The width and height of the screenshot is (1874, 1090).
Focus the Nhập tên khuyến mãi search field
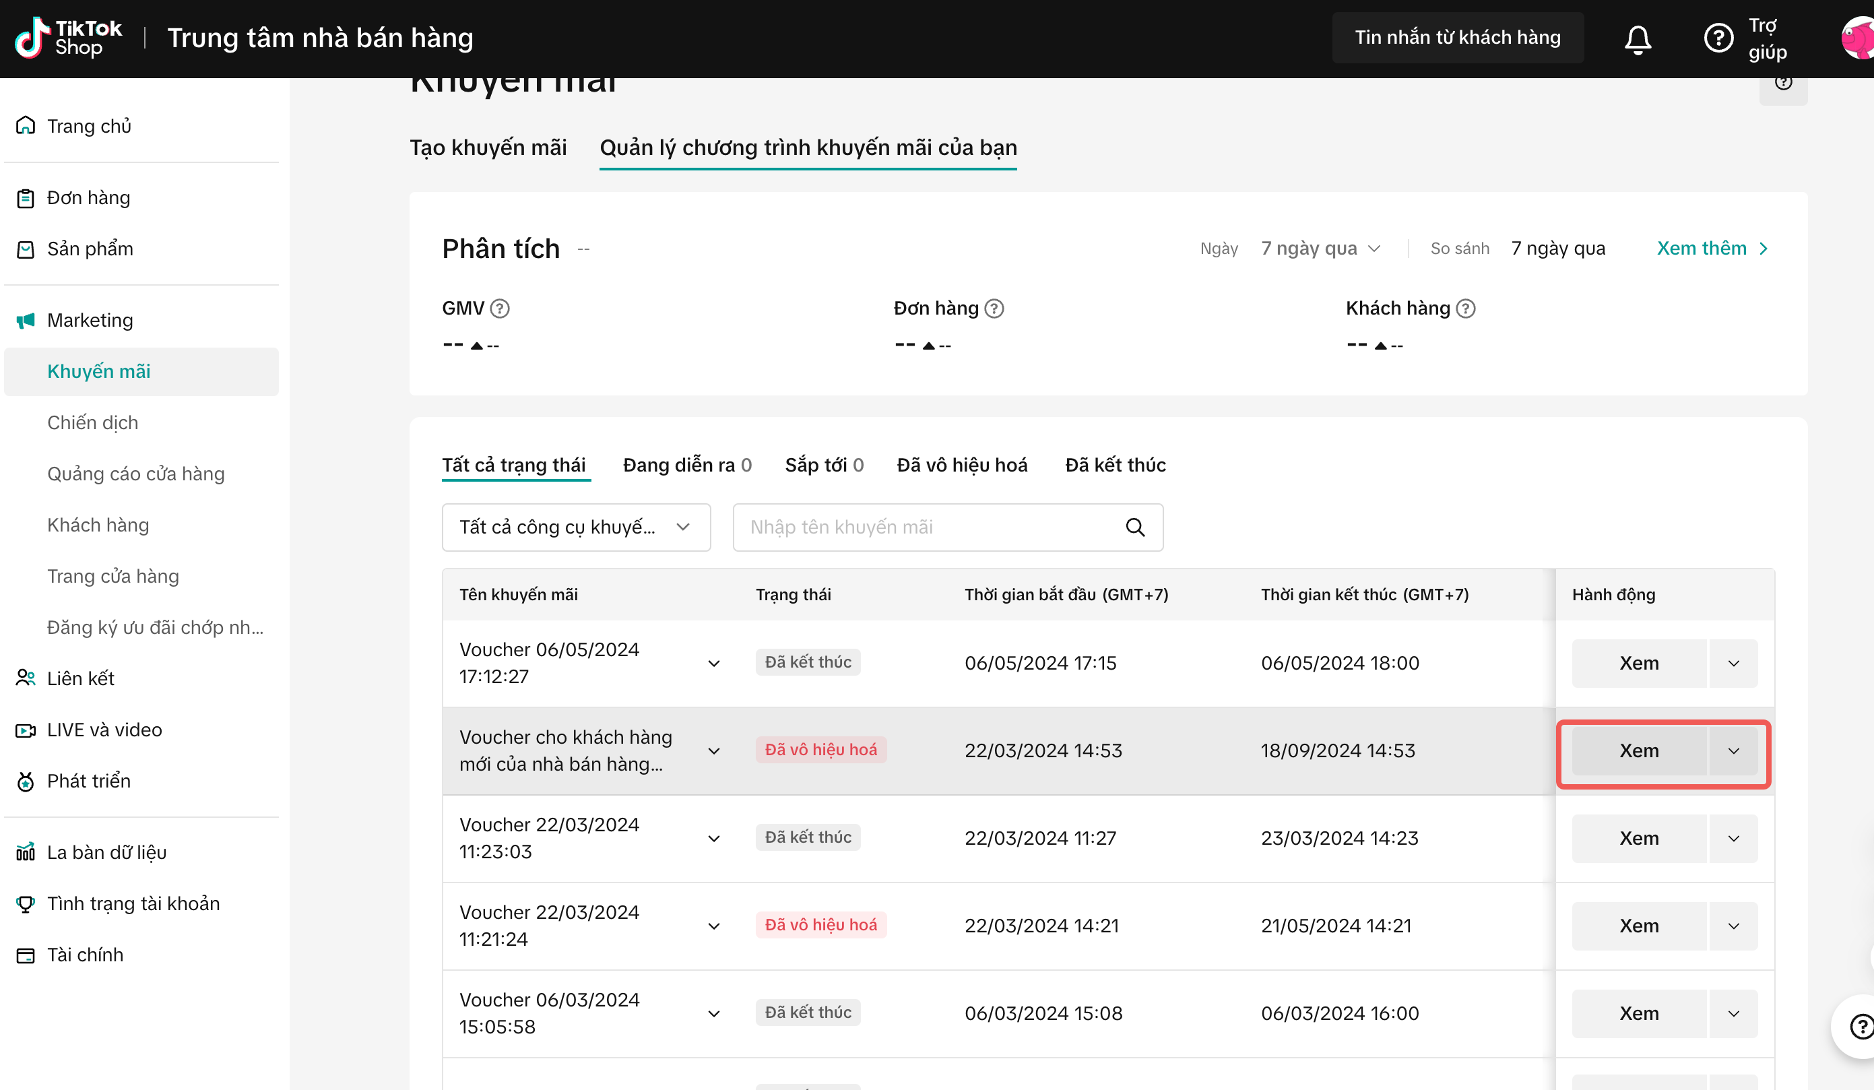pos(930,527)
